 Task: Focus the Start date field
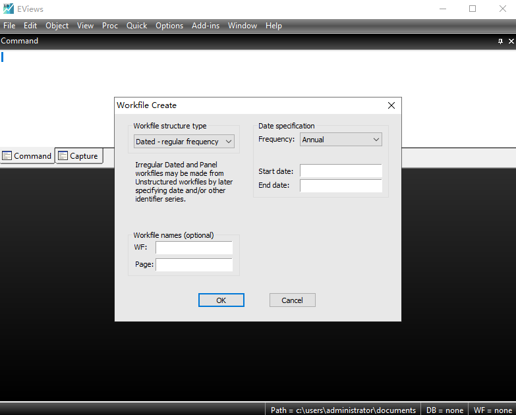point(341,171)
